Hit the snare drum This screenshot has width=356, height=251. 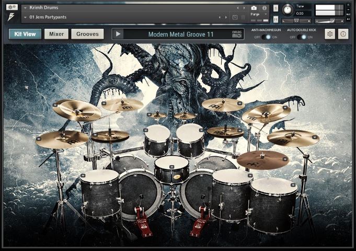[171, 164]
